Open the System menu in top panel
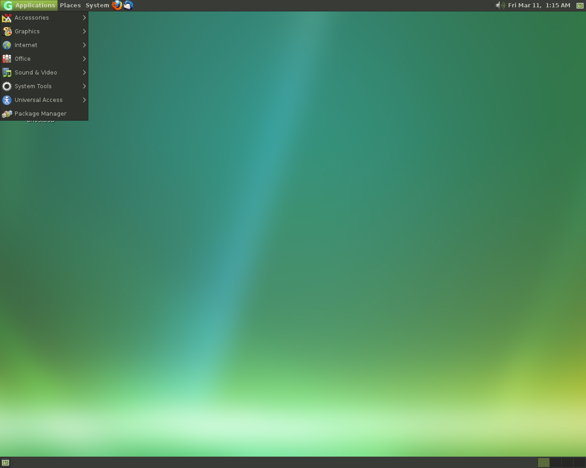Image resolution: width=586 pixels, height=468 pixels. click(x=97, y=5)
